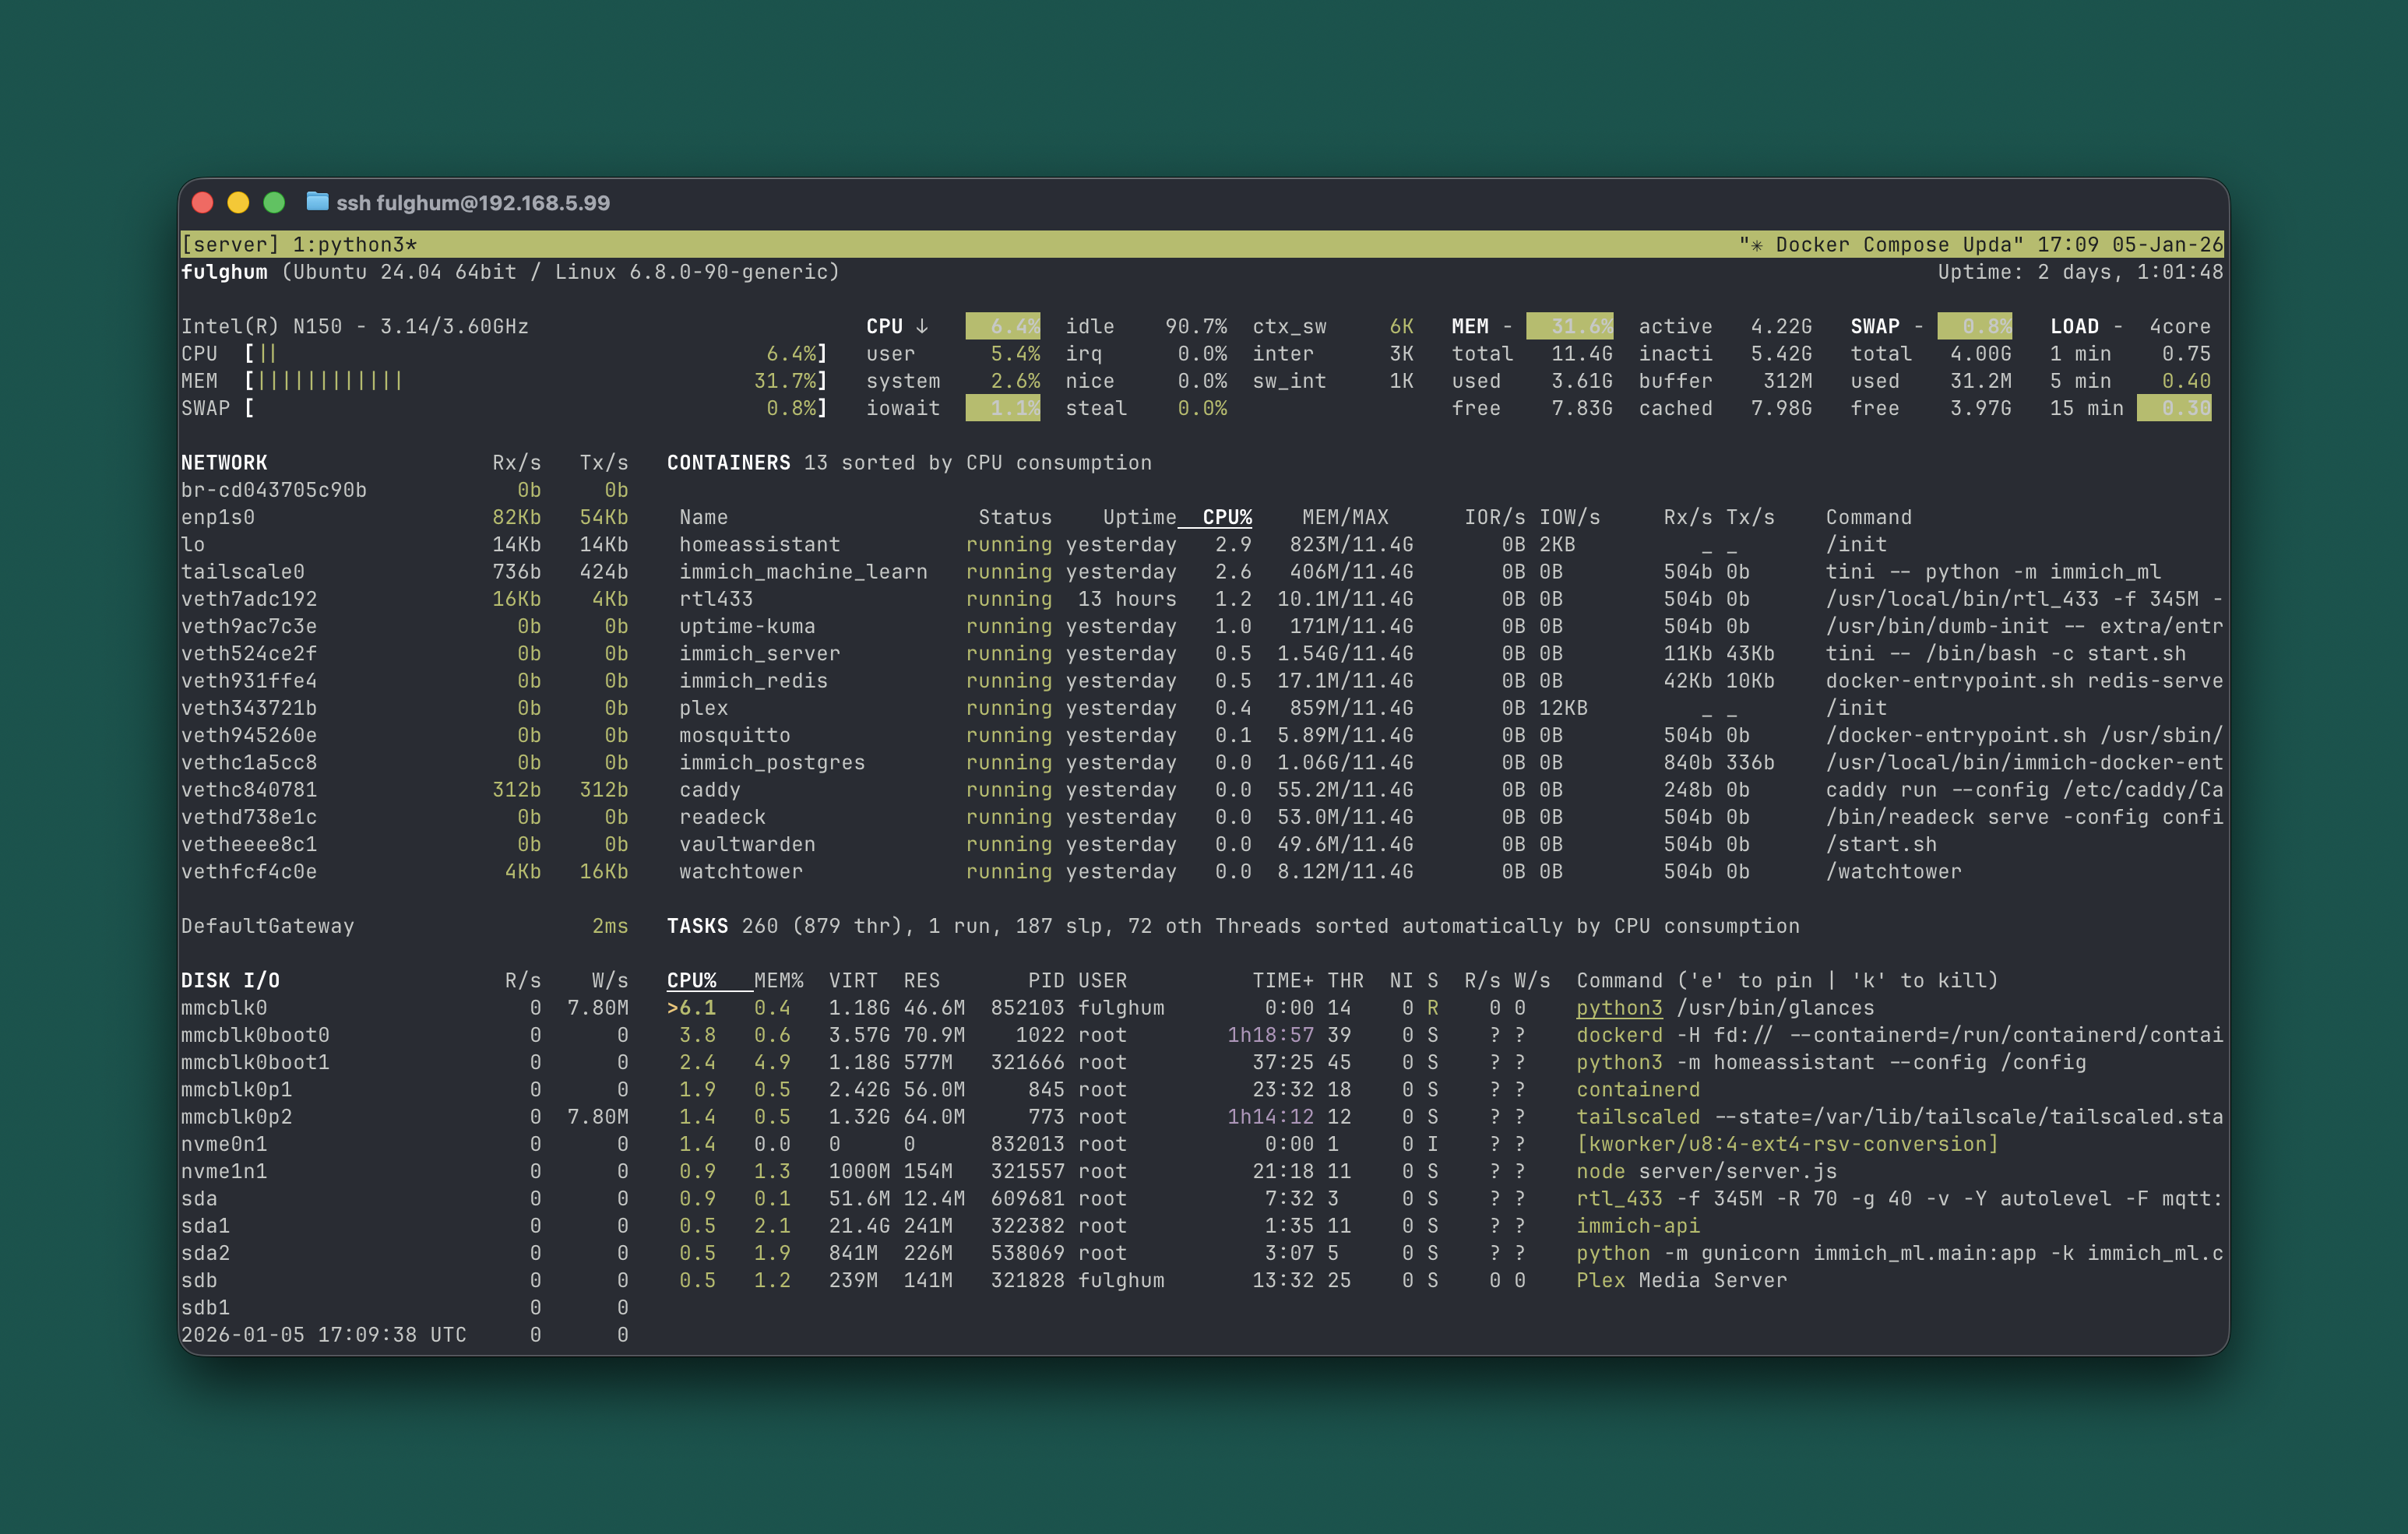Click the highlighted 6.4% CPU gauge value
Screen dimensions: 2408x1534
point(1003,325)
